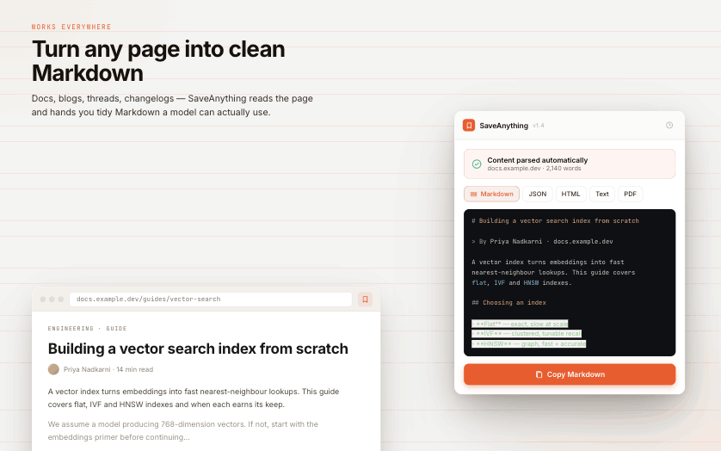Click the 'docs.example.dev · 2,140 words' subtext
The width and height of the screenshot is (721, 451).
click(533, 169)
